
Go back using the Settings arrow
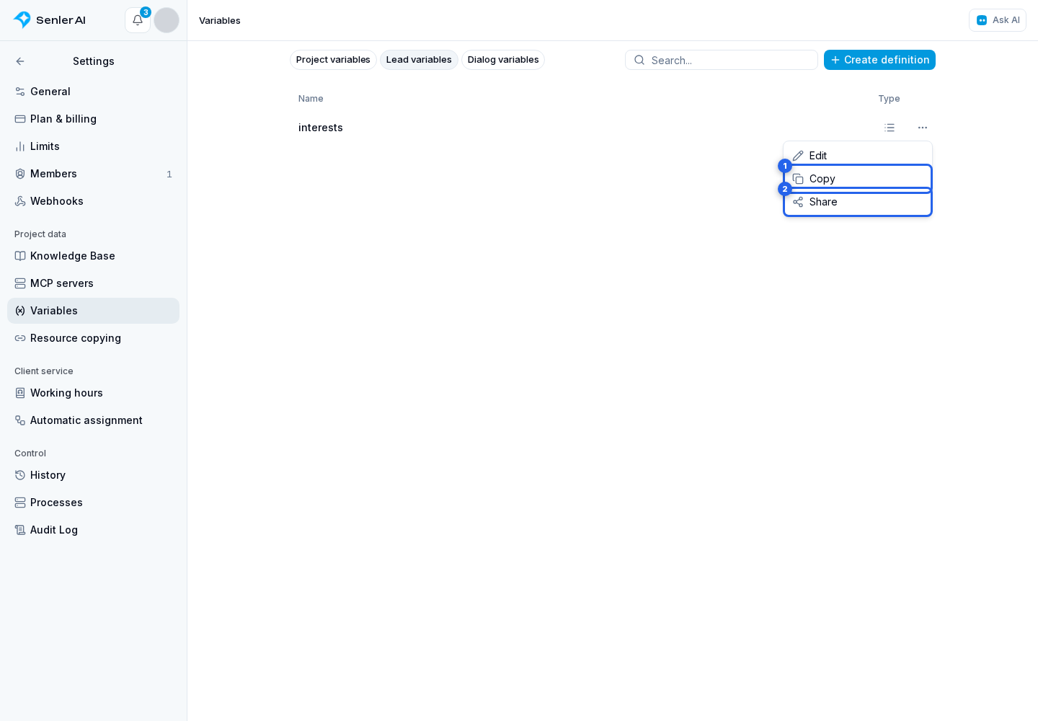point(20,61)
